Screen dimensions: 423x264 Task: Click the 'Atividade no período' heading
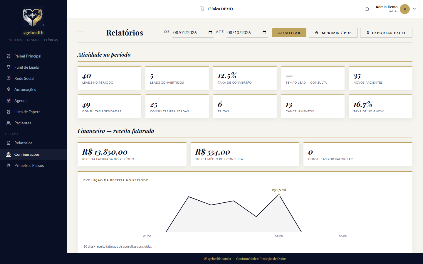[x=104, y=55]
